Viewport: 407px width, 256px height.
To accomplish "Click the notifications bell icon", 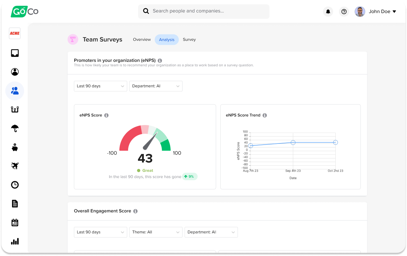I will tap(328, 11).
